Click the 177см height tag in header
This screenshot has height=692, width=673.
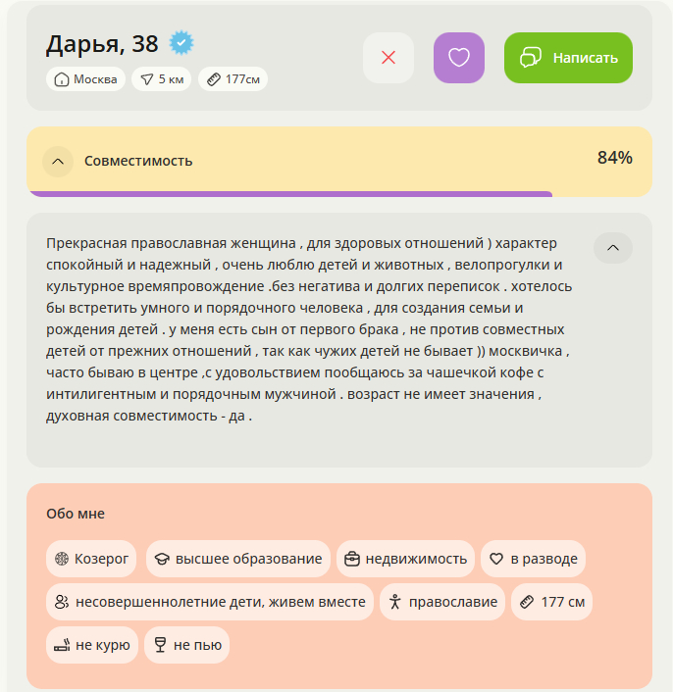point(233,79)
